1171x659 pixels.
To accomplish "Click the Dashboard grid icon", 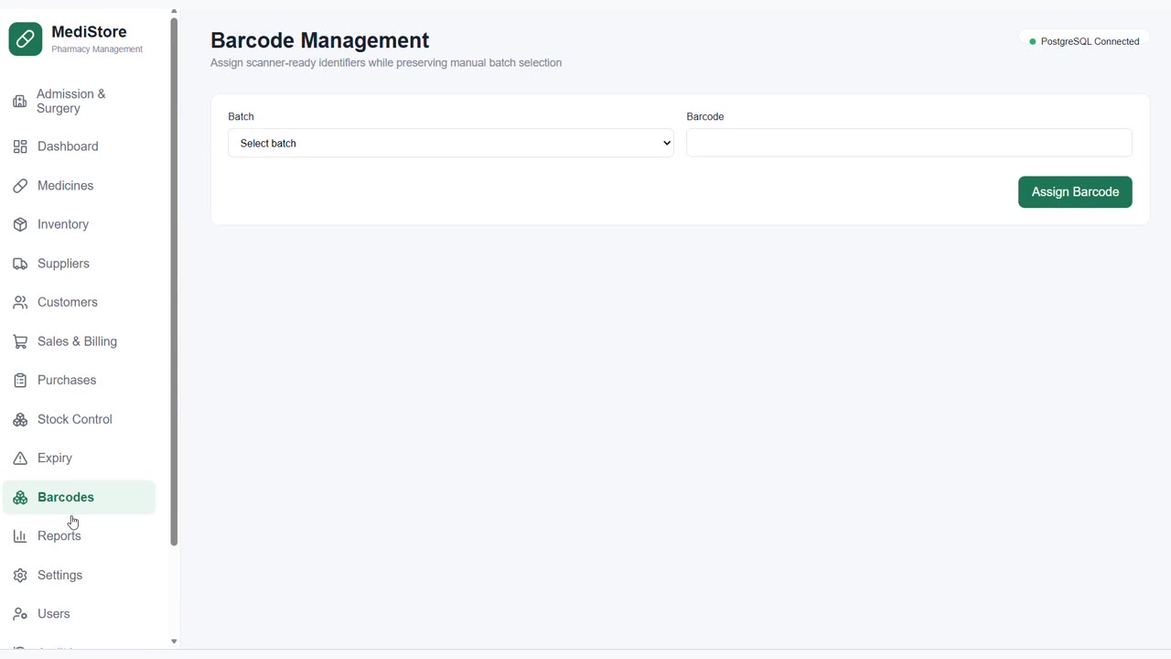I will (x=20, y=146).
